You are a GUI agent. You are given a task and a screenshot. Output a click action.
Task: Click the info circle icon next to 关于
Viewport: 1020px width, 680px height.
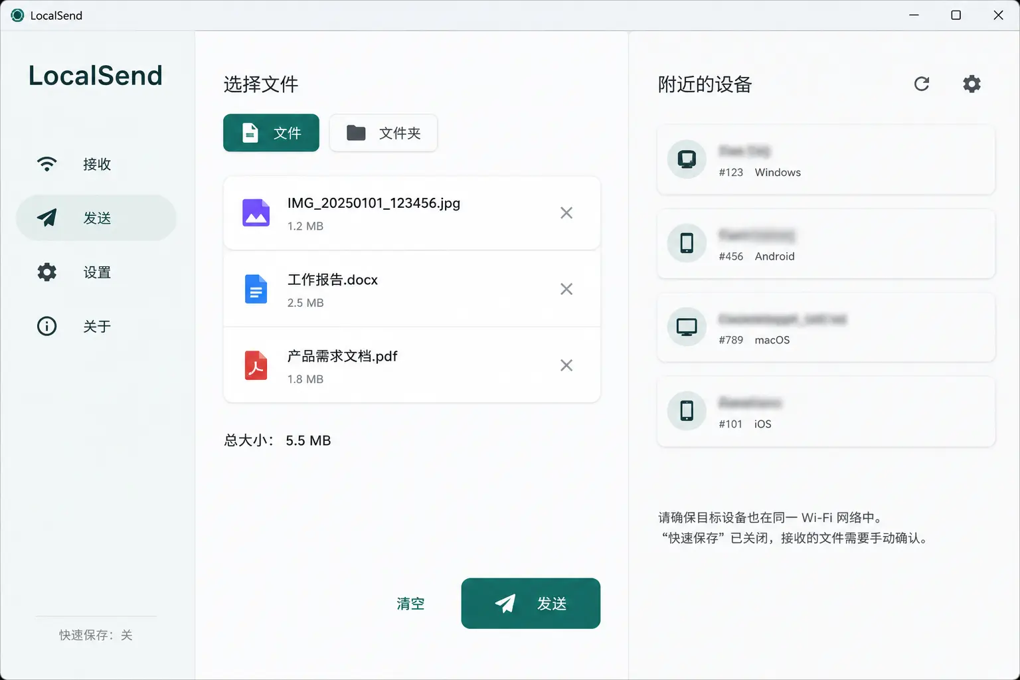click(x=46, y=326)
